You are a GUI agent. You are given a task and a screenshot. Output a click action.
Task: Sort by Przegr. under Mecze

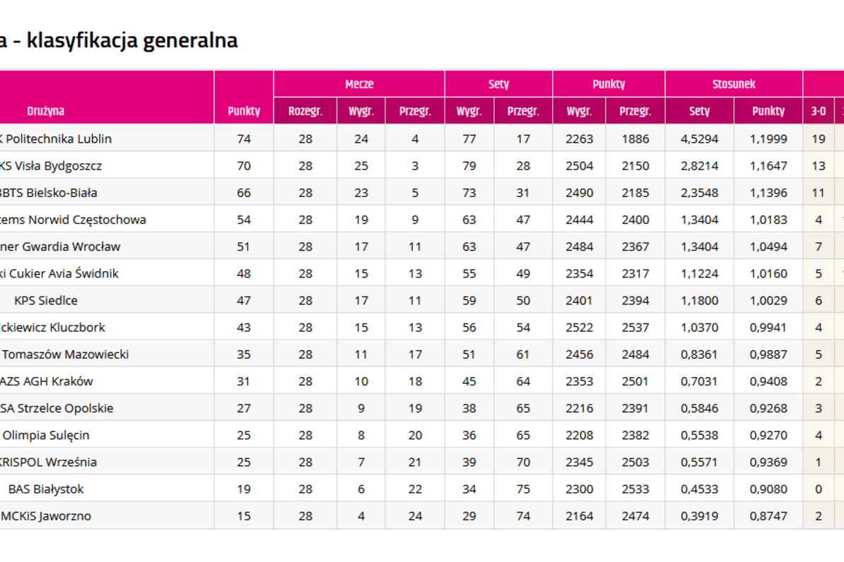pyautogui.click(x=415, y=111)
